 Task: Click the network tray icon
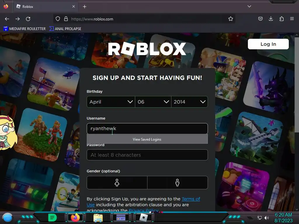pyautogui.click(x=259, y=218)
